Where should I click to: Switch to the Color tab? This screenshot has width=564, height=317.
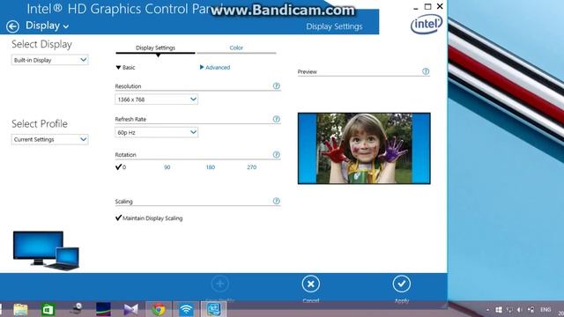(236, 48)
